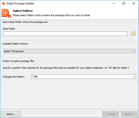Click the Package File Pattern label

pyautogui.click(x=14, y=77)
